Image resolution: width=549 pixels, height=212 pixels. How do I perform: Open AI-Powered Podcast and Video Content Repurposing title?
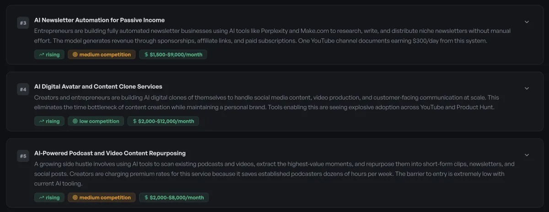110,153
